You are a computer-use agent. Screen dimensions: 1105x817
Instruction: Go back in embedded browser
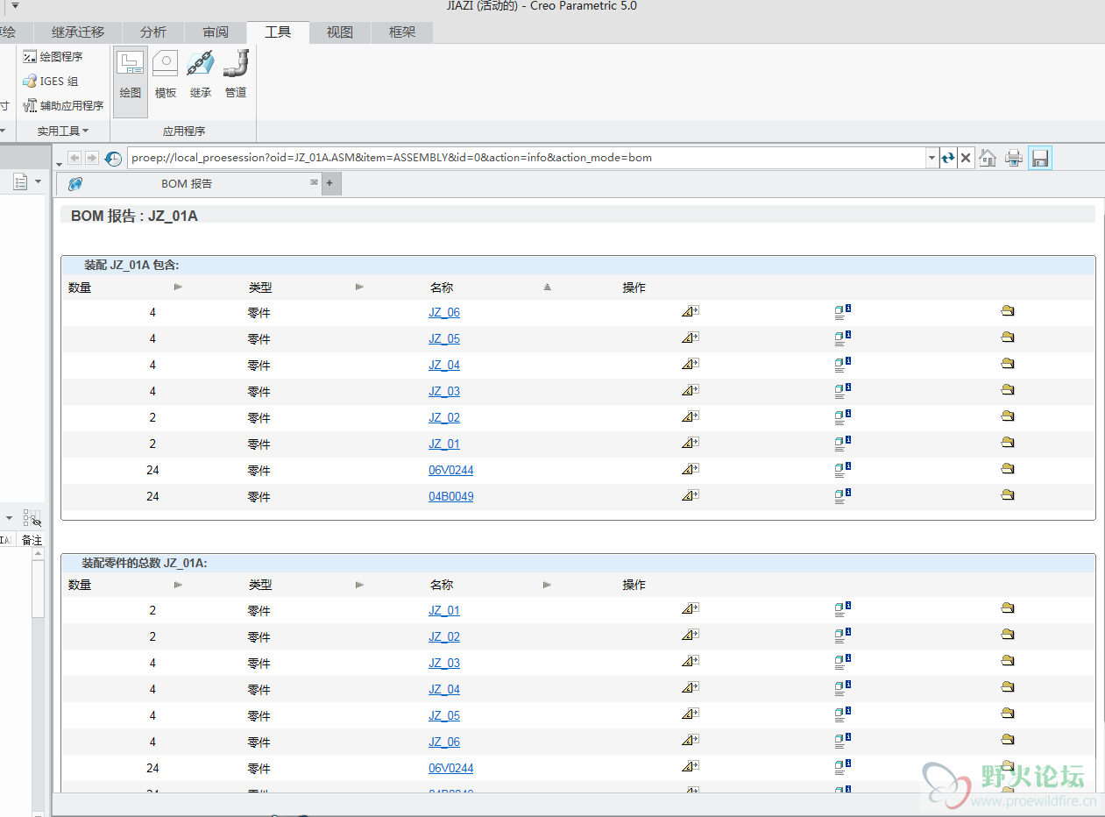point(74,158)
